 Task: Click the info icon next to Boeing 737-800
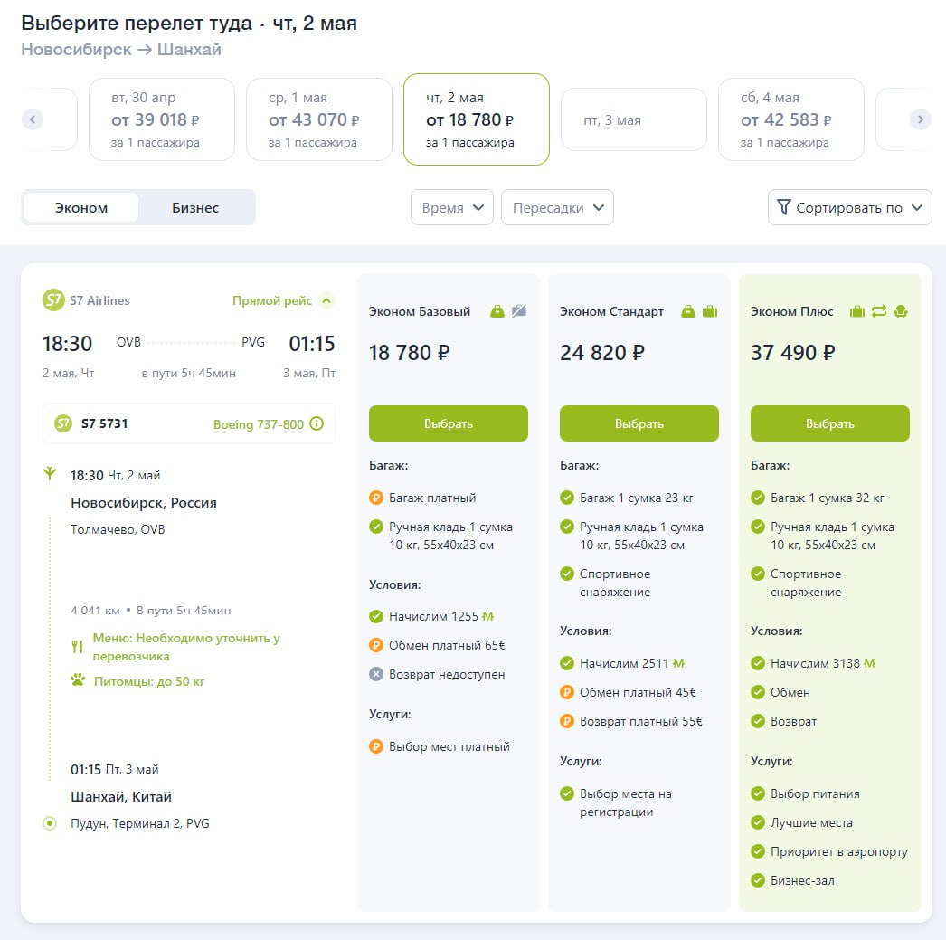click(317, 423)
